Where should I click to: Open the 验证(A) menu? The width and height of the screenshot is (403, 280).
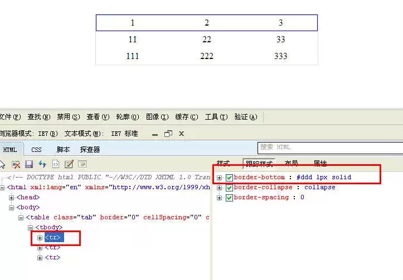246,117
